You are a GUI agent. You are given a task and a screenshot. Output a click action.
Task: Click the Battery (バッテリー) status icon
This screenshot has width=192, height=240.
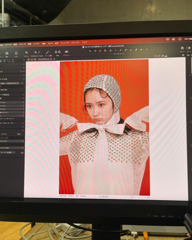(x=66, y=52)
